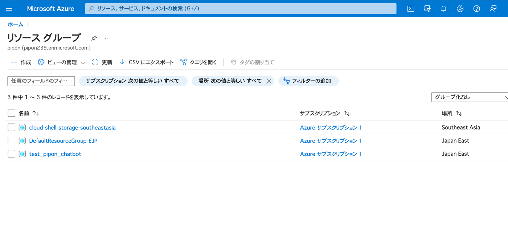Screen dimensions: 508x225
Task: Toggle the select-all checkbox in header
Action: click(12, 114)
